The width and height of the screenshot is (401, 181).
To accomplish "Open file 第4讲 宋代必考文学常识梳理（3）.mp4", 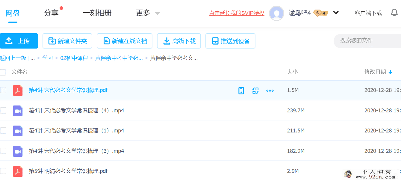I will pos(76,151).
